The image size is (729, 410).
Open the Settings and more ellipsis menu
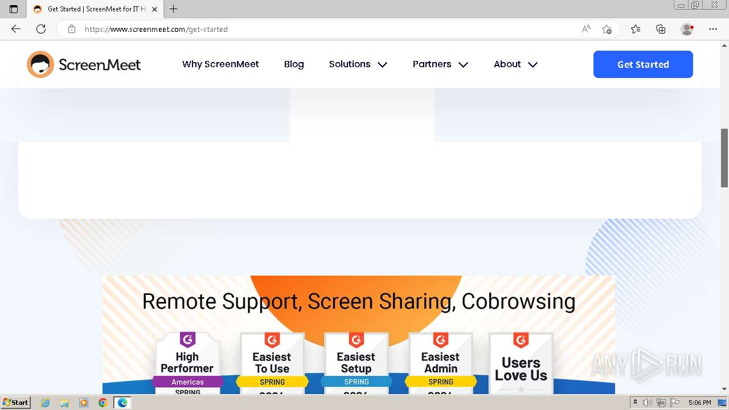713,29
